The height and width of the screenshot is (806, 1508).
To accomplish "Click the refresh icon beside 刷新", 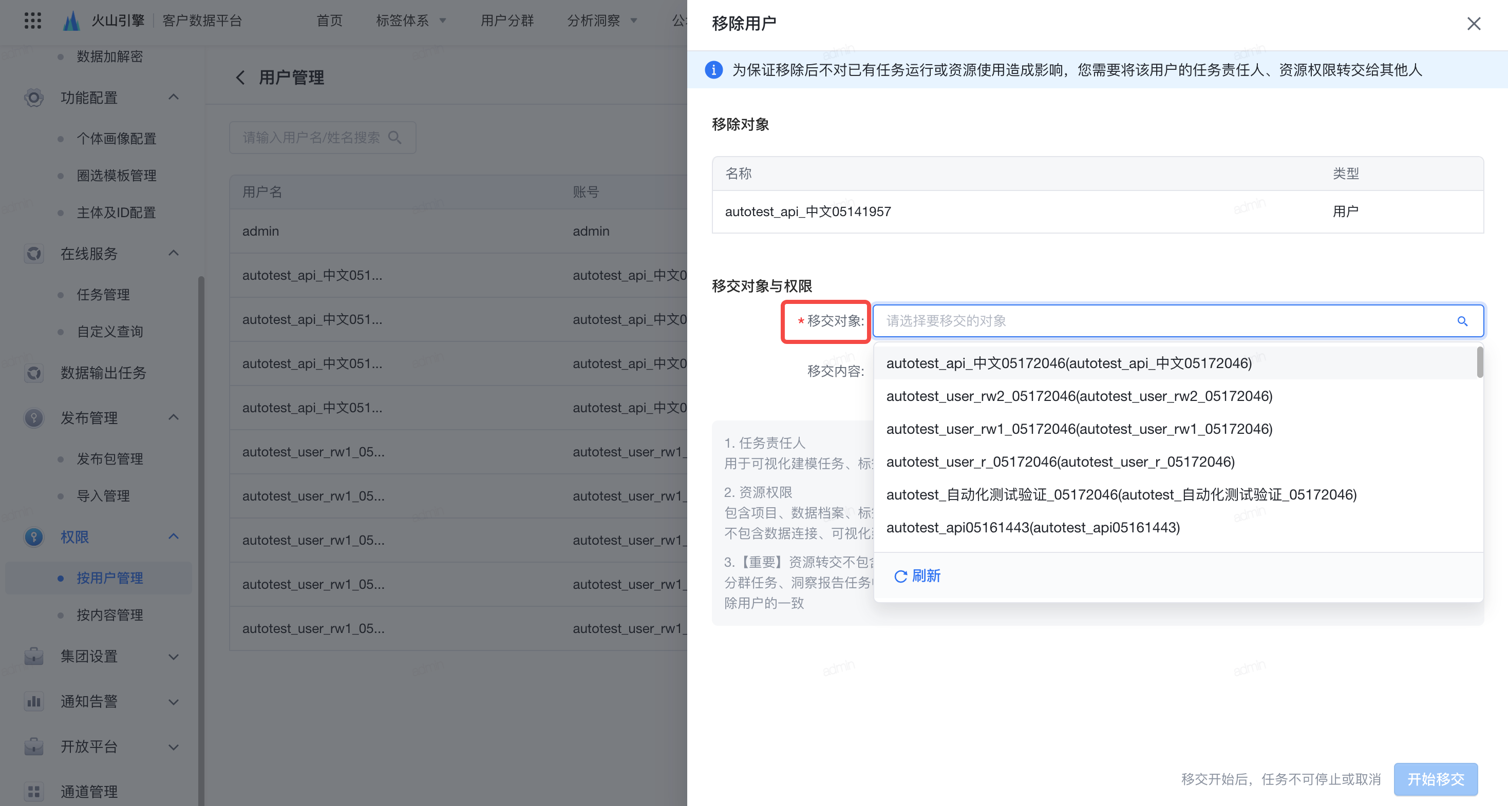I will [900, 577].
